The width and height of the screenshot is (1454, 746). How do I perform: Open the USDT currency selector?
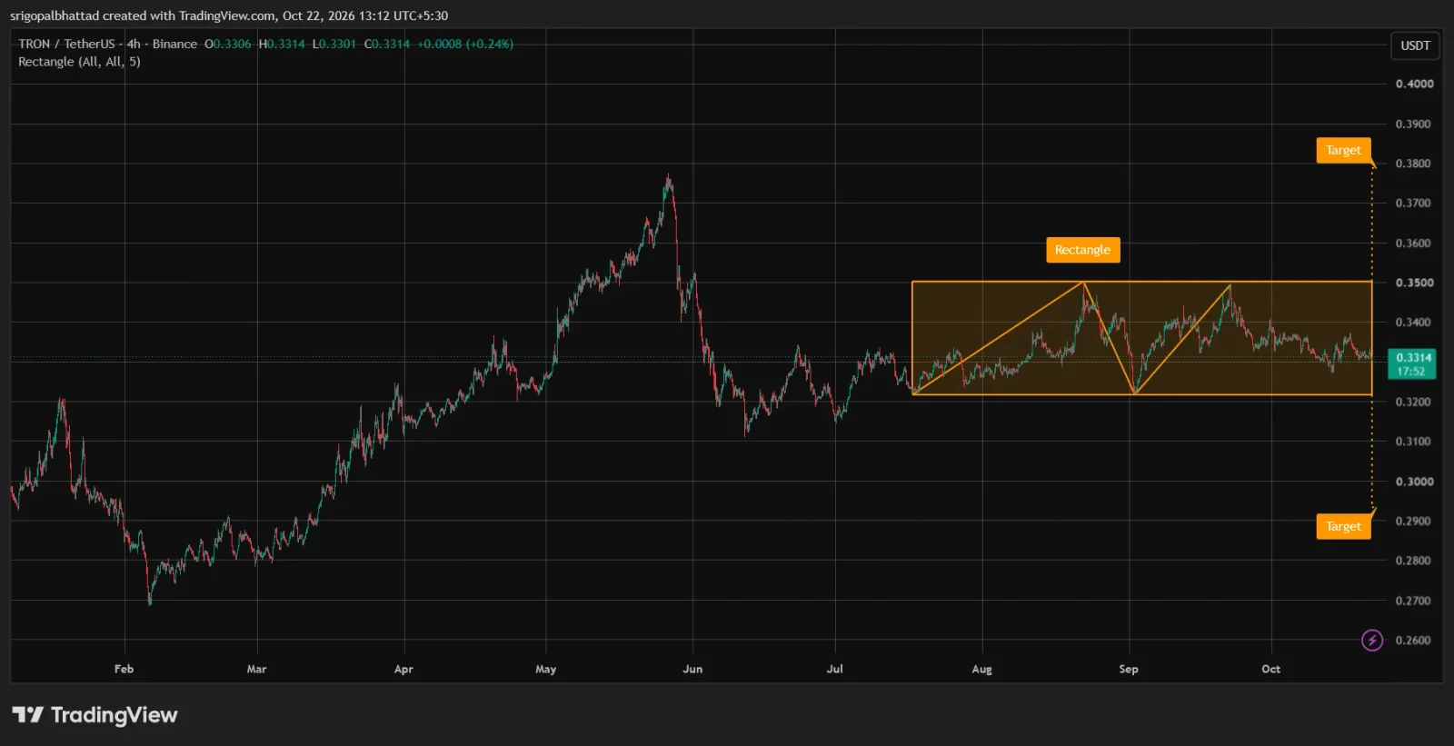pyautogui.click(x=1415, y=45)
